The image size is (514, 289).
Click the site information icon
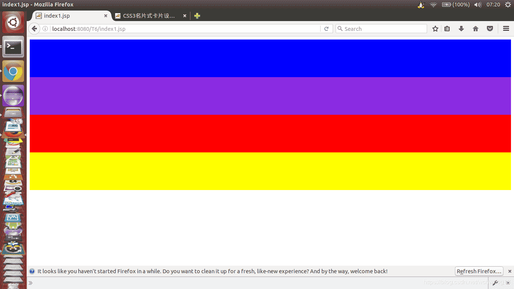[x=45, y=29]
